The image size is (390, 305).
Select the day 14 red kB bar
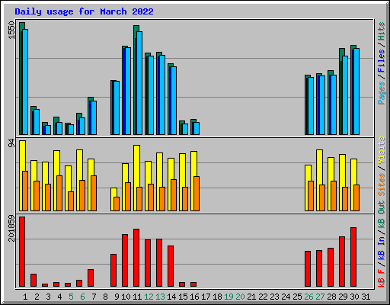(x=171, y=266)
